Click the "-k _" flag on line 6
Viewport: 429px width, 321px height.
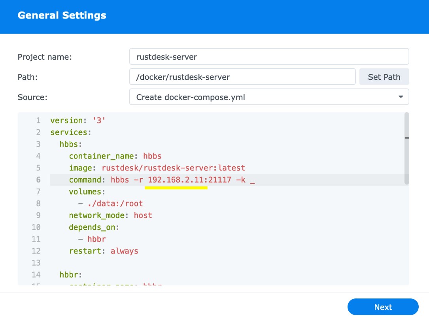246,180
